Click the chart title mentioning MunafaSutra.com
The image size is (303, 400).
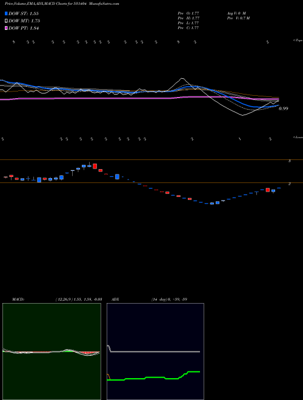[x=62, y=4]
